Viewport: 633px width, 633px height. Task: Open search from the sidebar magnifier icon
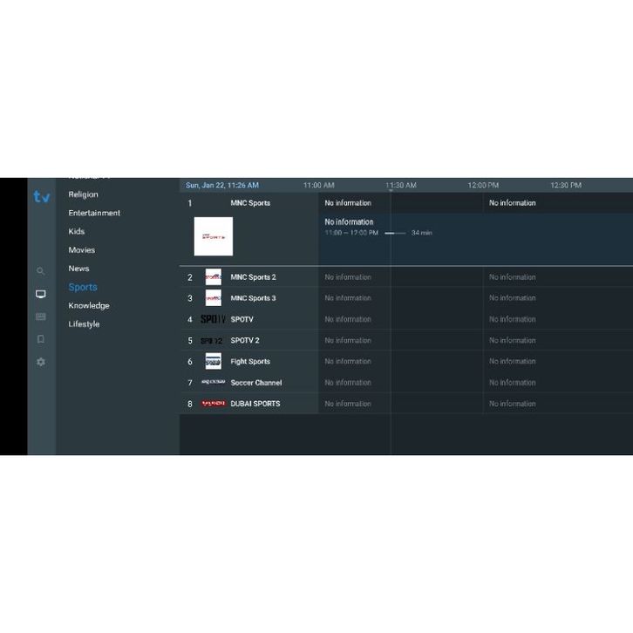(40, 271)
